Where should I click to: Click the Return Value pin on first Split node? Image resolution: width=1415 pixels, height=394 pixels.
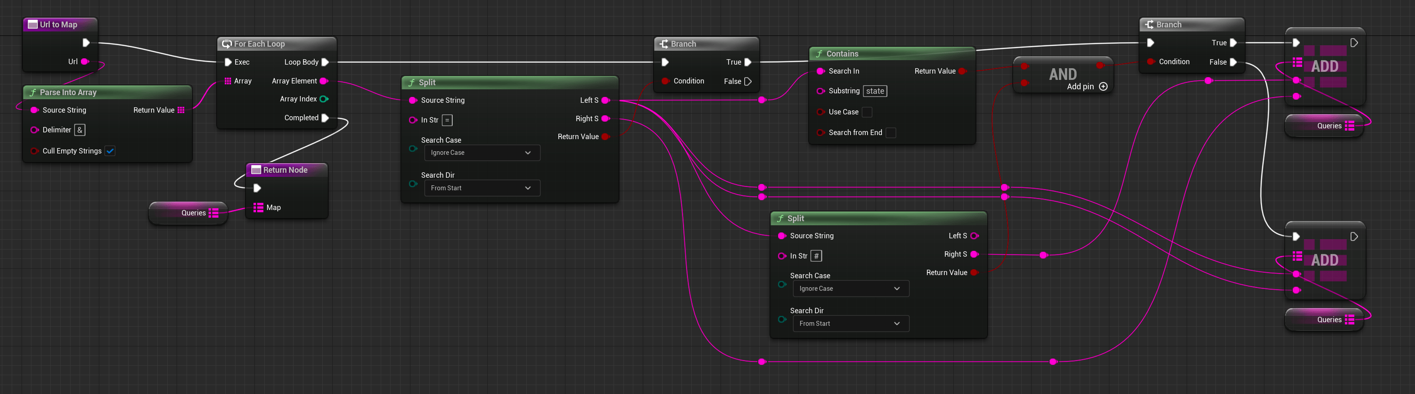point(605,136)
